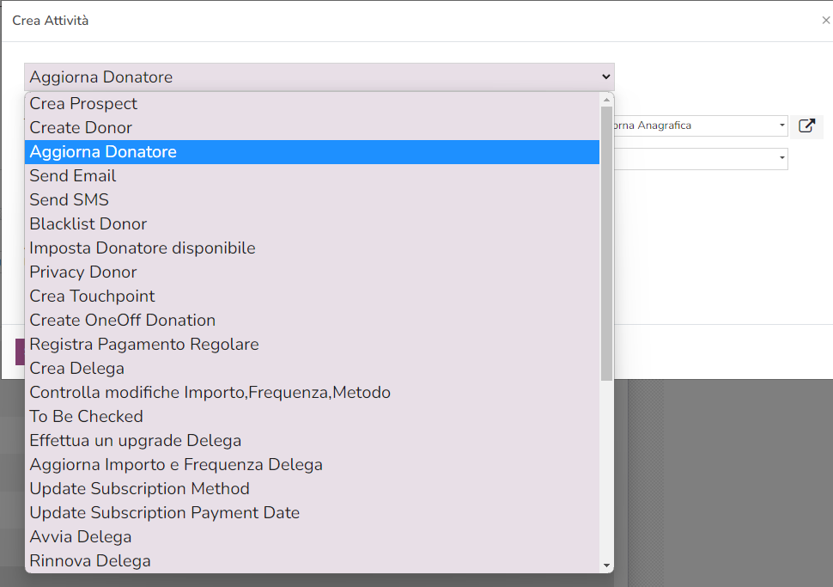Screen dimensions: 833x587
Task: Pick the To Be Checked option
Action: coord(87,417)
